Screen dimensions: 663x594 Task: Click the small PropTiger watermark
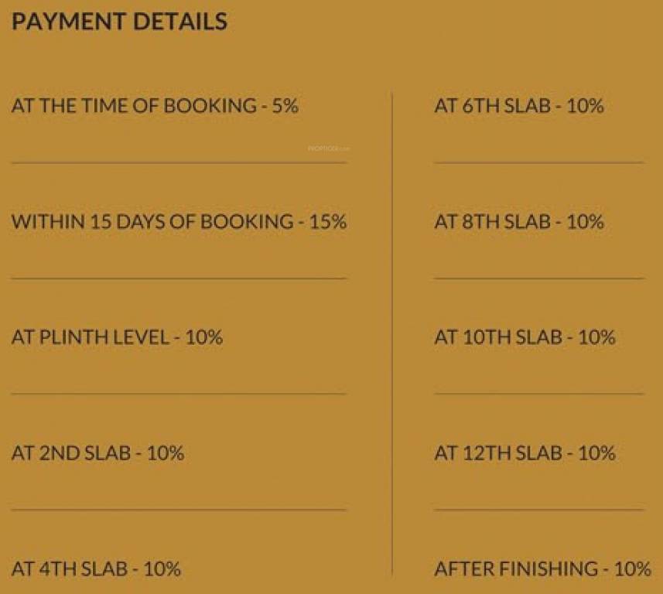330,147
